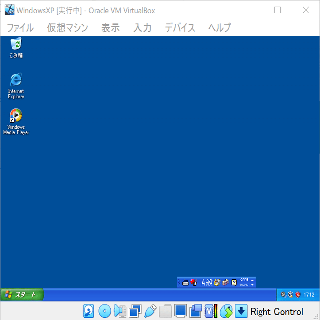Click the スタート button
This screenshot has width=320, height=320.
click(22, 294)
